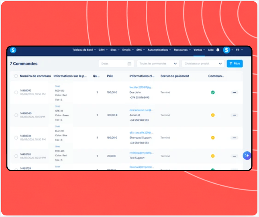Click order number 14488040

tap(26, 113)
